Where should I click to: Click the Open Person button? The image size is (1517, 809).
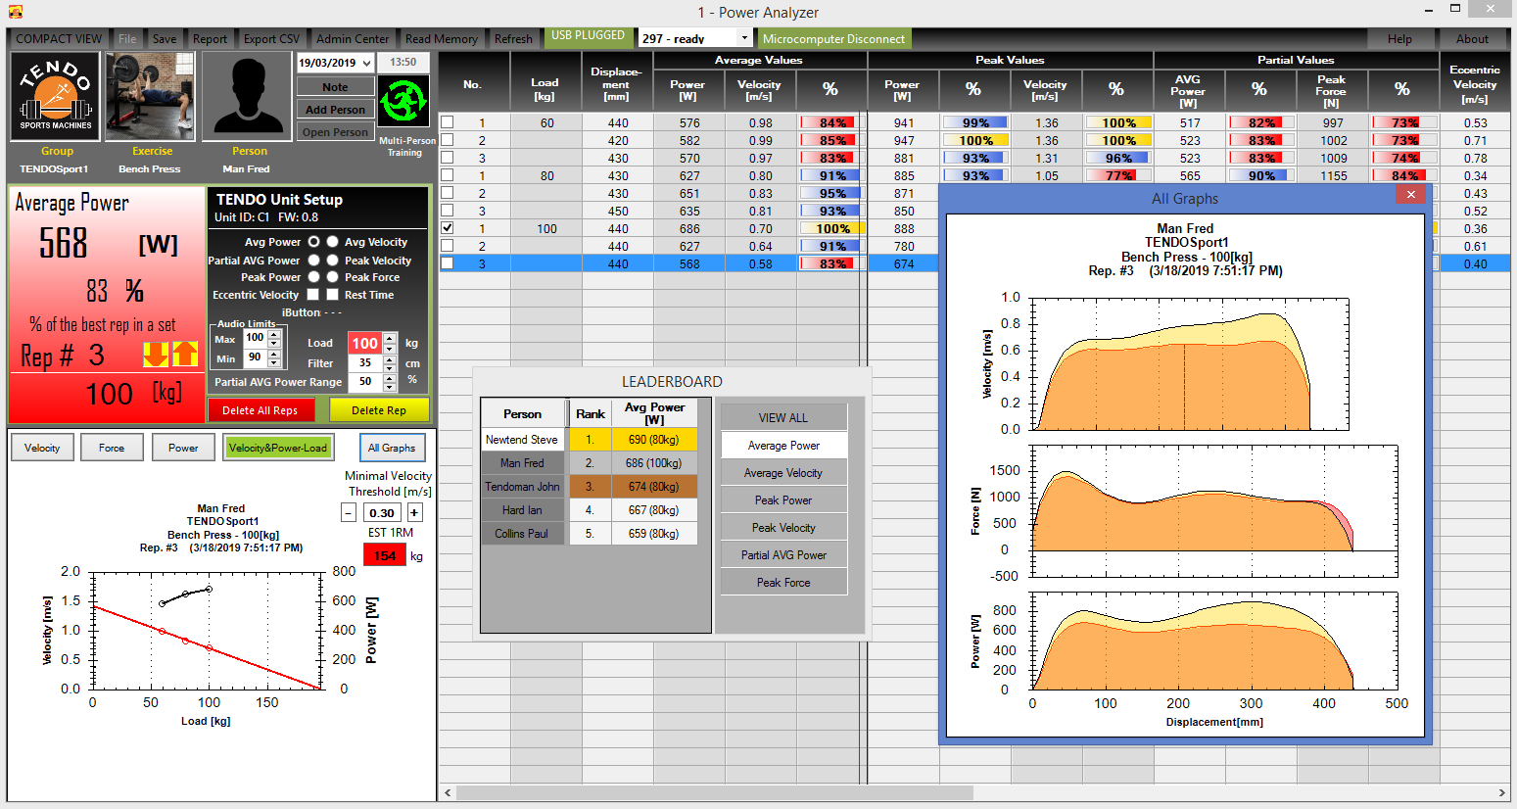tap(335, 132)
